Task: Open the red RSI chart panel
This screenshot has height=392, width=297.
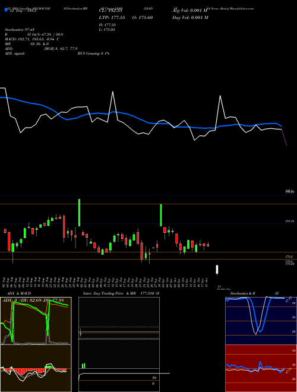Action: click(x=261, y=368)
